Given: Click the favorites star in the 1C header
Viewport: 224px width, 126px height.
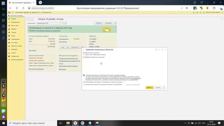Looking at the screenshot, I should tap(201, 13).
